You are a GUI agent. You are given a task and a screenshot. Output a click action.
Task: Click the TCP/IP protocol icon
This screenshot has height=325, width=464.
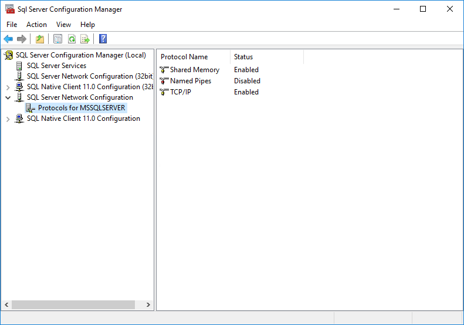tap(164, 92)
